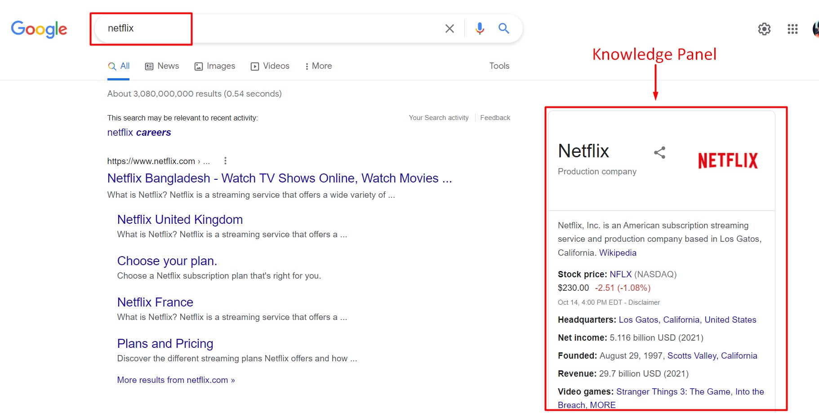This screenshot has height=413, width=819.
Task: Click More results from netflix.com
Action: tap(176, 380)
